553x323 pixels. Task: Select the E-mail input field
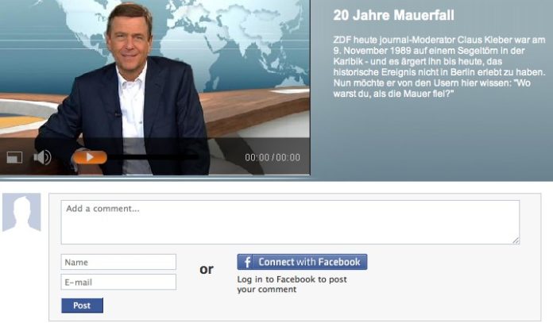click(118, 282)
